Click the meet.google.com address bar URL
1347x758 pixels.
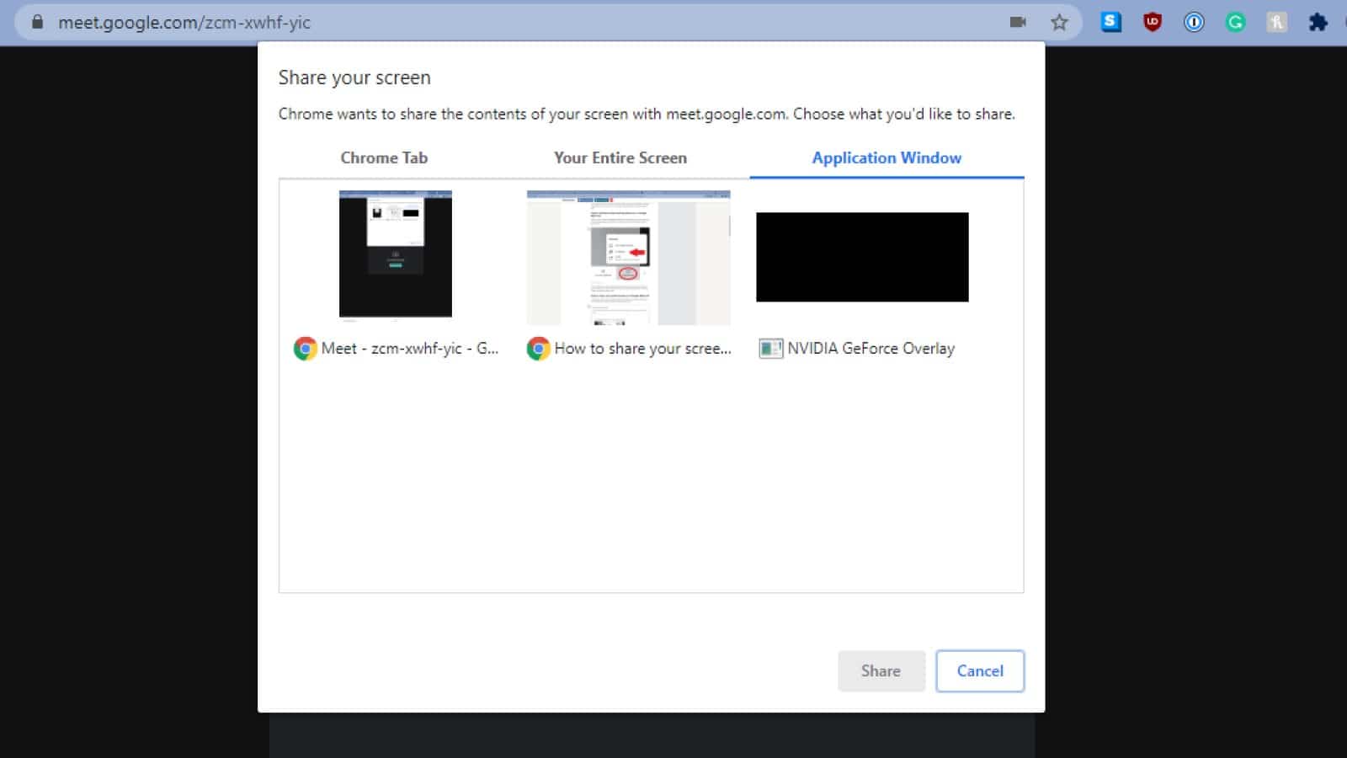pyautogui.click(x=184, y=23)
